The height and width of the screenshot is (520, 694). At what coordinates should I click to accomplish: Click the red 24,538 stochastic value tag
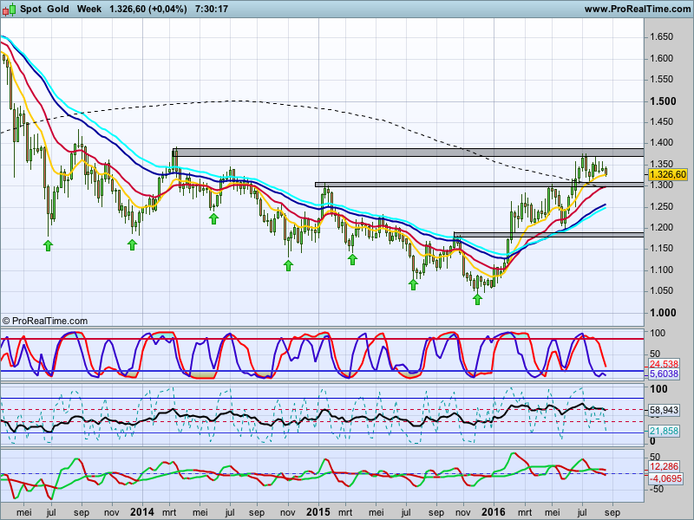coord(664,364)
